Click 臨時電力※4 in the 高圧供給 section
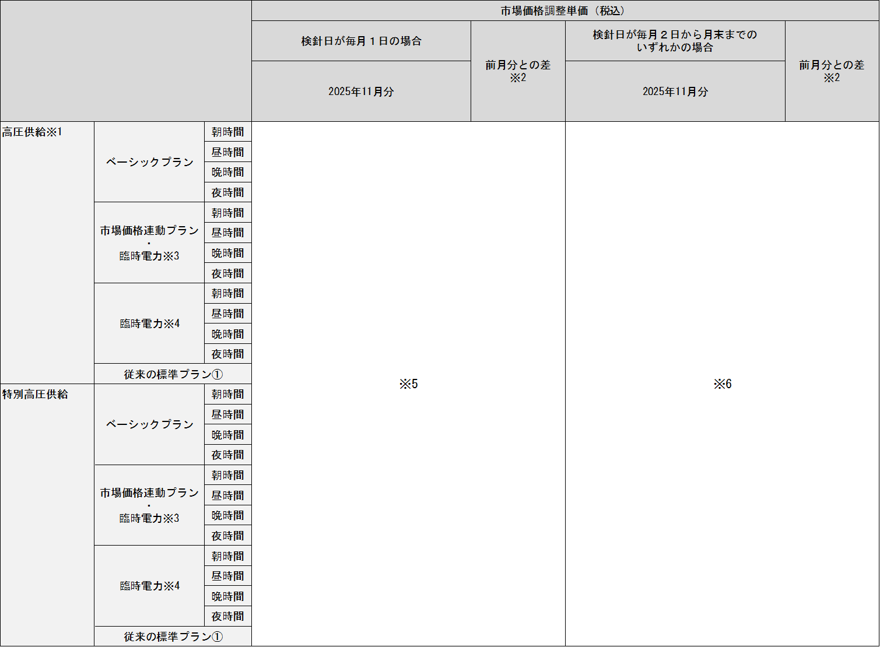The height and width of the screenshot is (647, 880). point(149,323)
